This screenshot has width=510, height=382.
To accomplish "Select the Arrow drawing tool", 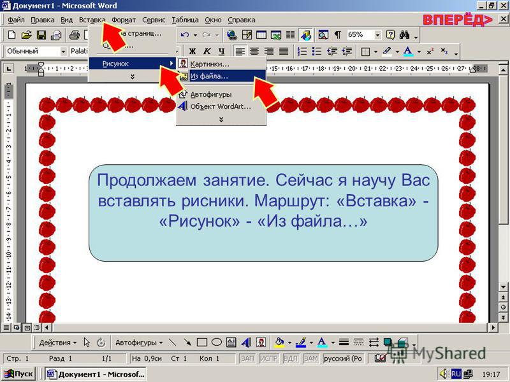I will 187,343.
